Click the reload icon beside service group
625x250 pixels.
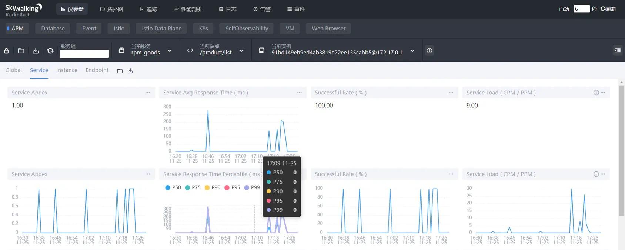(50, 51)
